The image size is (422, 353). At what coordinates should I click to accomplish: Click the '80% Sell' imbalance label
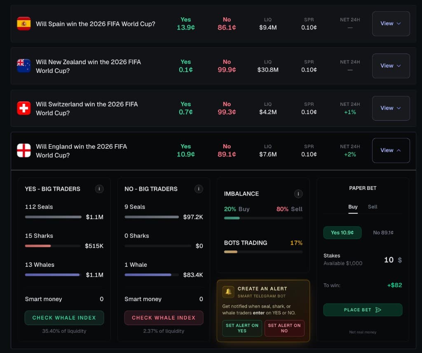click(289, 209)
